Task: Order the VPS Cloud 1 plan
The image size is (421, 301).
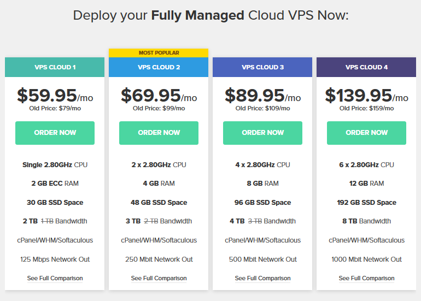Action: 55,133
